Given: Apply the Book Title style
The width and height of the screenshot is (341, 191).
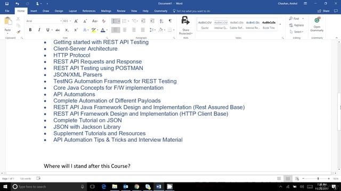Looking at the screenshot, I should tap(269, 25).
